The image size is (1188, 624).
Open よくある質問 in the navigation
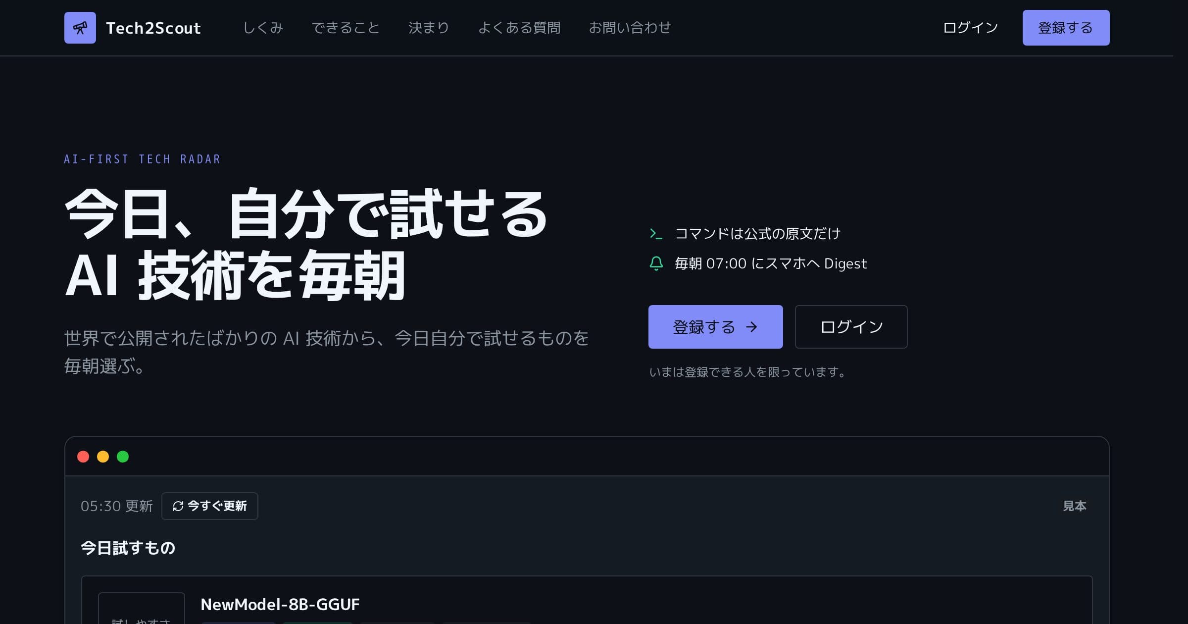coord(519,28)
